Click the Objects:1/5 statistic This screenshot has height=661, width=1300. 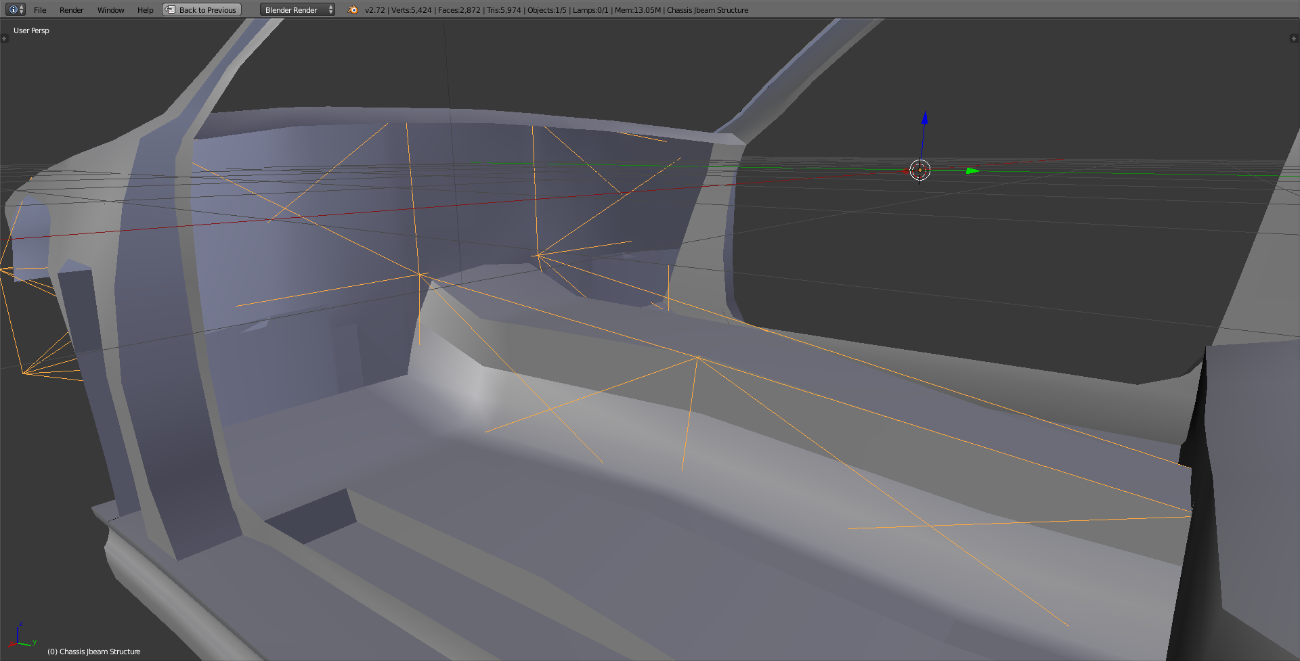(x=547, y=10)
